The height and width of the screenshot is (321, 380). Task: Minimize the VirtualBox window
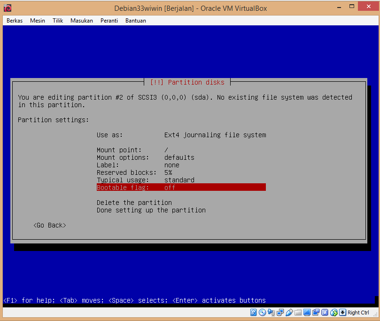339,7
